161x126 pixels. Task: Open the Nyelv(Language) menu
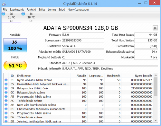(78, 10)
